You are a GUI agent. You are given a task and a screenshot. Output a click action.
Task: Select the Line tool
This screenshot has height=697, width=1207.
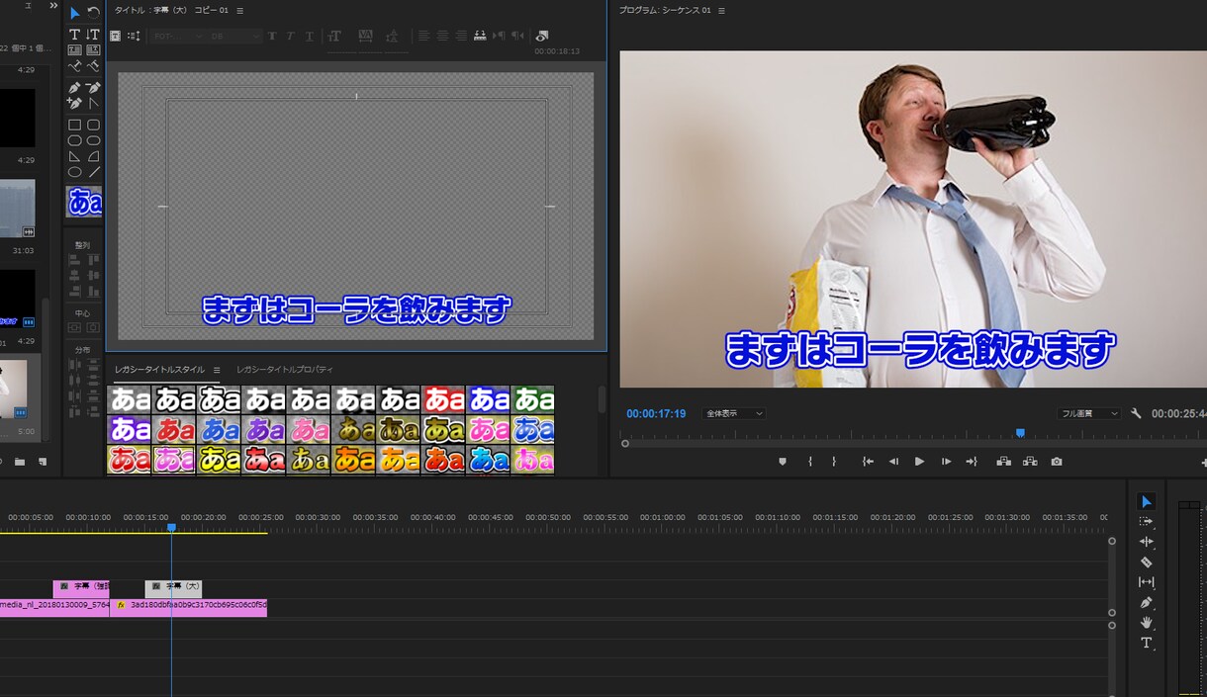(93, 172)
